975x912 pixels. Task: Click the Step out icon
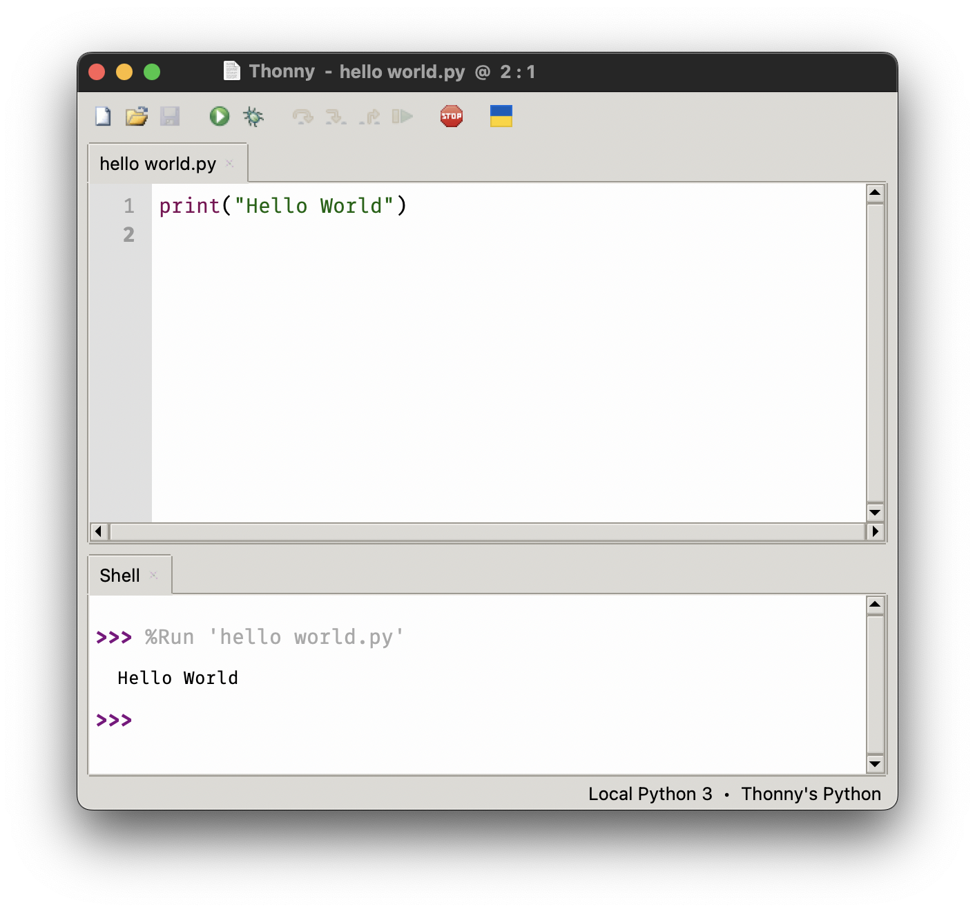point(370,116)
